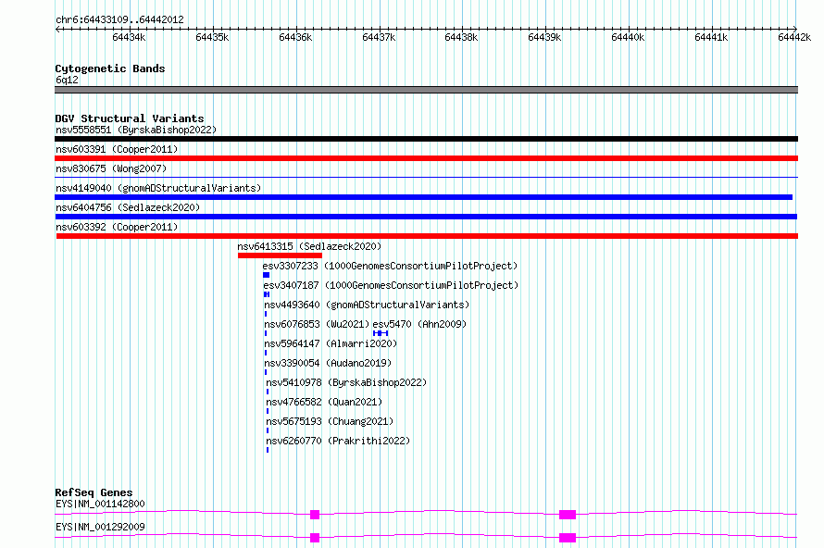Select the gray 6q12 cytogenetic band bar
The height and width of the screenshot is (548, 824).
(426, 90)
